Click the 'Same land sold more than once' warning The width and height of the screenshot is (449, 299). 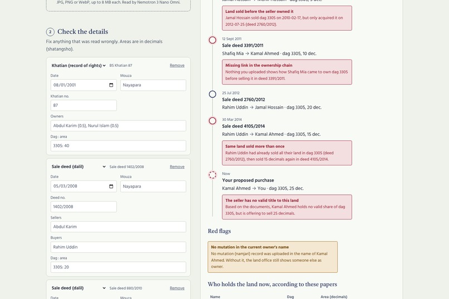click(287, 153)
